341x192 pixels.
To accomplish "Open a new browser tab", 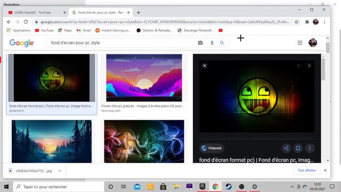I will point(139,13).
